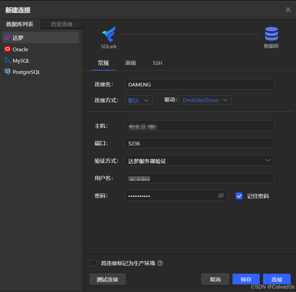Viewport: 296px width, 292px height.
Task: Click the 测试连接 button
Action: (107, 279)
